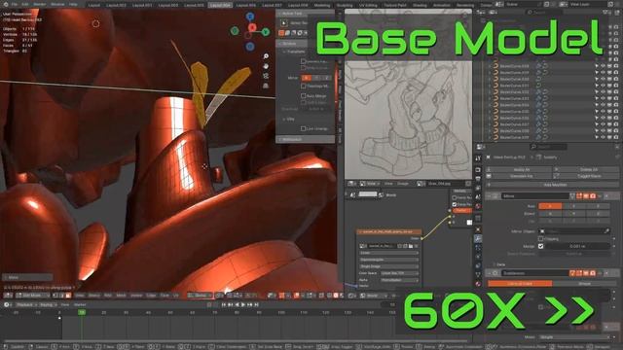Open the Modifier properties wrench tab

coord(478,238)
